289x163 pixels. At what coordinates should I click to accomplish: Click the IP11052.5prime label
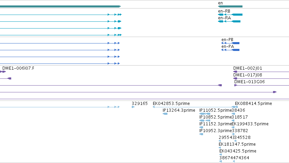215,110
